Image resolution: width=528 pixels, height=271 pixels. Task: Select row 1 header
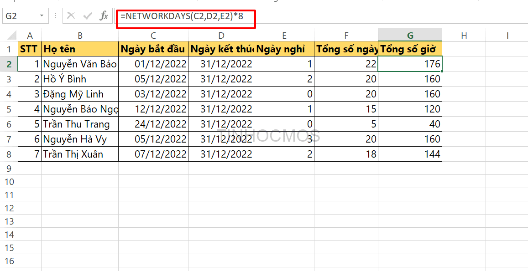point(9,49)
